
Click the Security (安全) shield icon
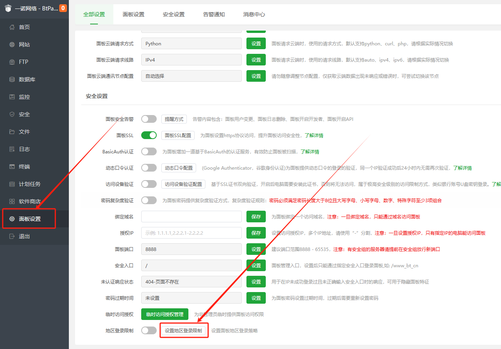coord(12,114)
